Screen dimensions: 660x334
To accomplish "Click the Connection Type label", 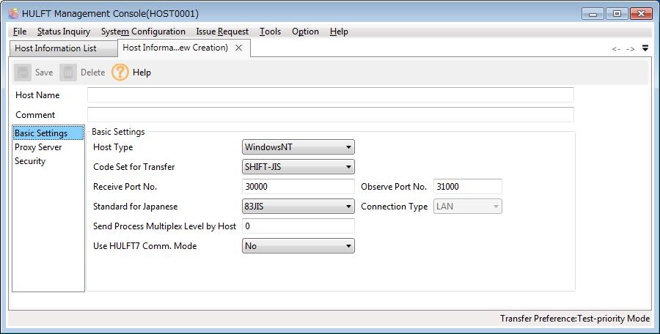I will [x=394, y=207].
